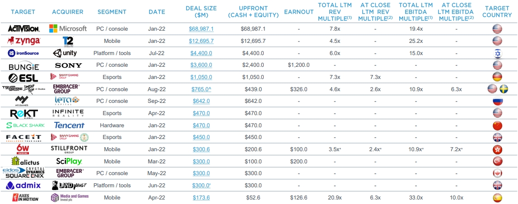Click the Unity acquirer logo
This screenshot has height=204, width=518.
(x=65, y=53)
